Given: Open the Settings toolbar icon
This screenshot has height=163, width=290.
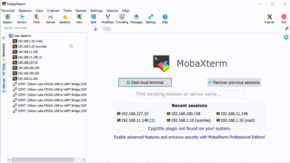Looking at the screenshot, I should coord(150,19).
